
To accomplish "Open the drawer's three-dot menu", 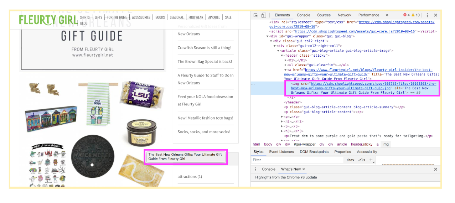I will click(255, 169).
